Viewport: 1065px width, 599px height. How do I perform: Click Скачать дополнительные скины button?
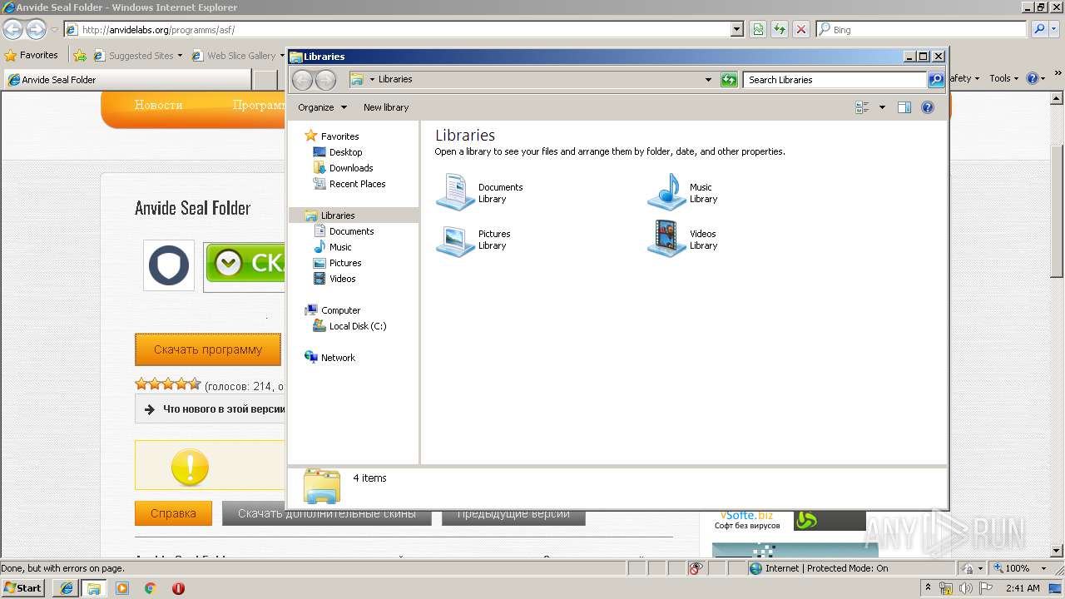(x=326, y=514)
